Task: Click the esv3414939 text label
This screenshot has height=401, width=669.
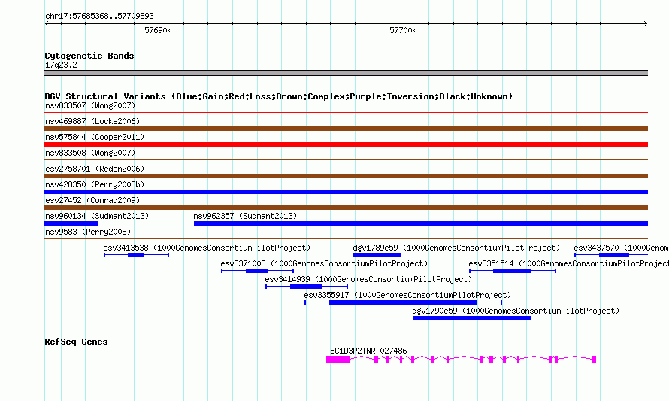Action: tap(368, 279)
